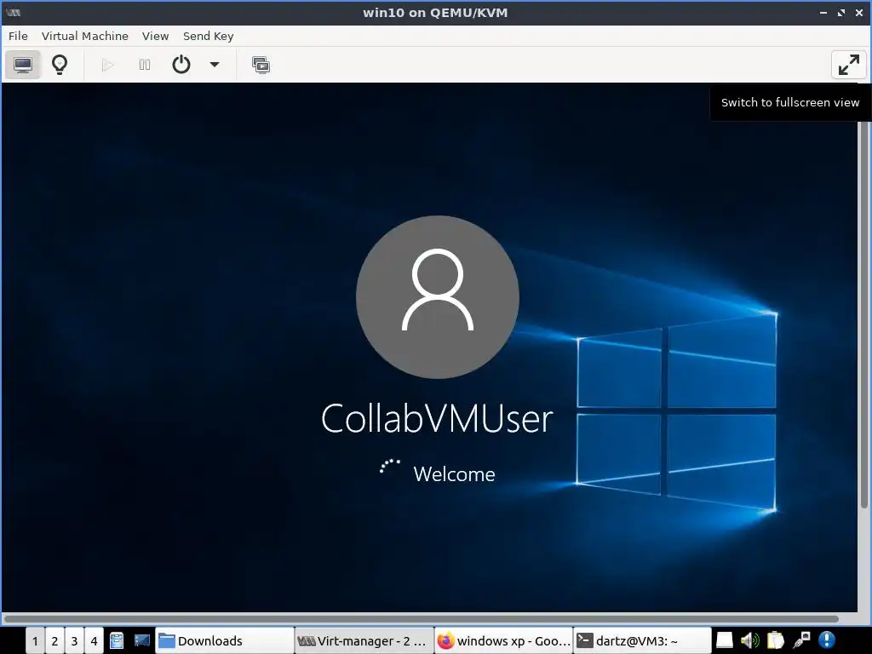872x654 pixels.
Task: Click the network connection tray icon
Action: [x=800, y=640]
